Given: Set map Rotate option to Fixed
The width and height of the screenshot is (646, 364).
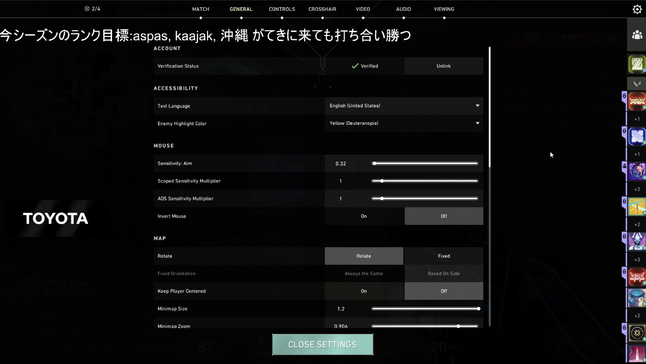Looking at the screenshot, I should (x=444, y=256).
